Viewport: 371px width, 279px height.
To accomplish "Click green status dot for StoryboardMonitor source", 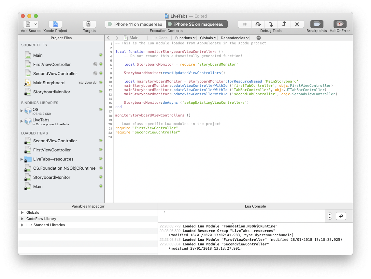I will tap(101, 91).
